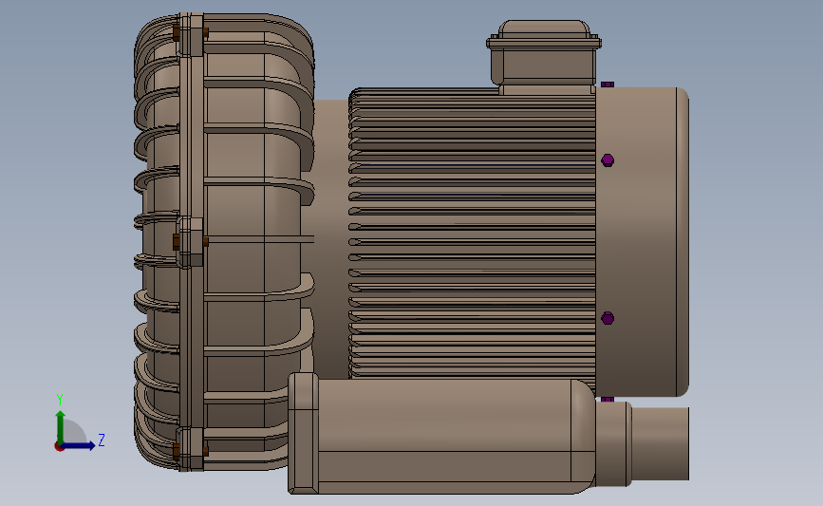Select the red origin ball of the triad
This screenshot has width=823, height=506.
point(59,447)
